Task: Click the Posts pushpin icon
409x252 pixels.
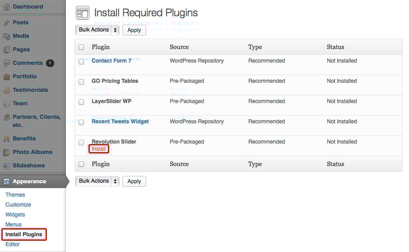Action: tap(7, 22)
